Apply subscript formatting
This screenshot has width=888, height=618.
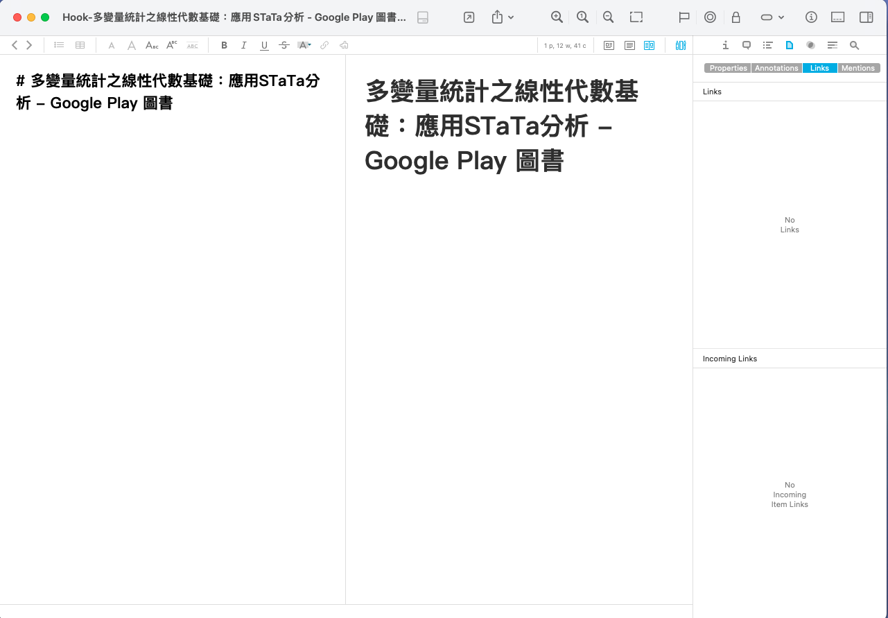point(152,45)
